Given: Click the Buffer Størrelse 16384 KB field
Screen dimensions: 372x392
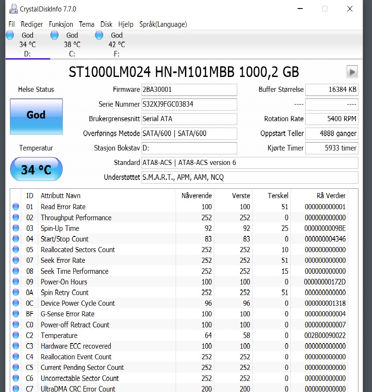Looking at the screenshot, I should pos(332,90).
